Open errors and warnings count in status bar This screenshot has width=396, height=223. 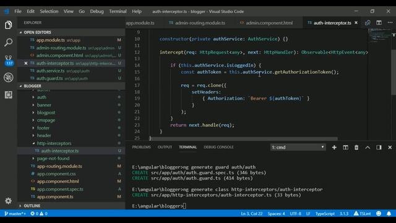click(x=39, y=214)
